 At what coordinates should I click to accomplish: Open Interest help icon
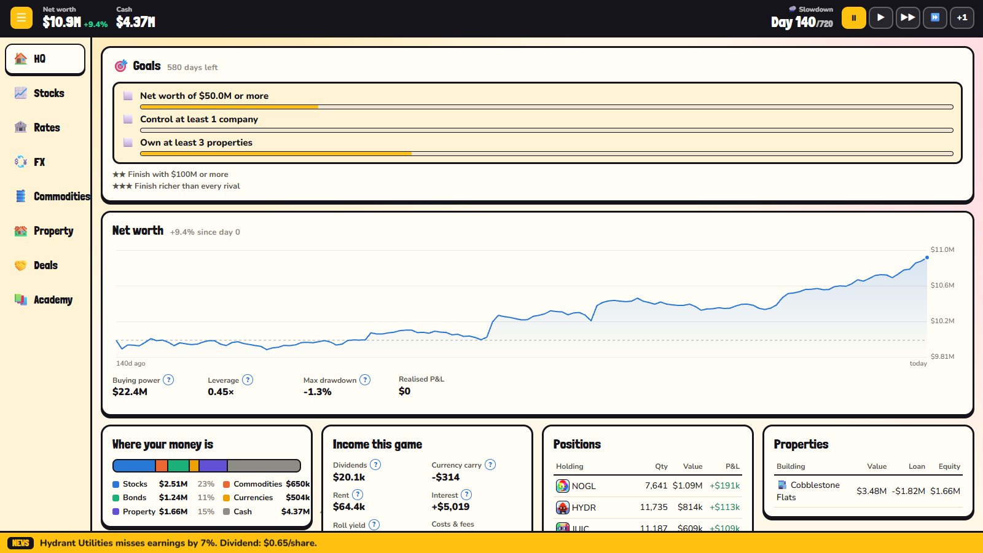(466, 495)
